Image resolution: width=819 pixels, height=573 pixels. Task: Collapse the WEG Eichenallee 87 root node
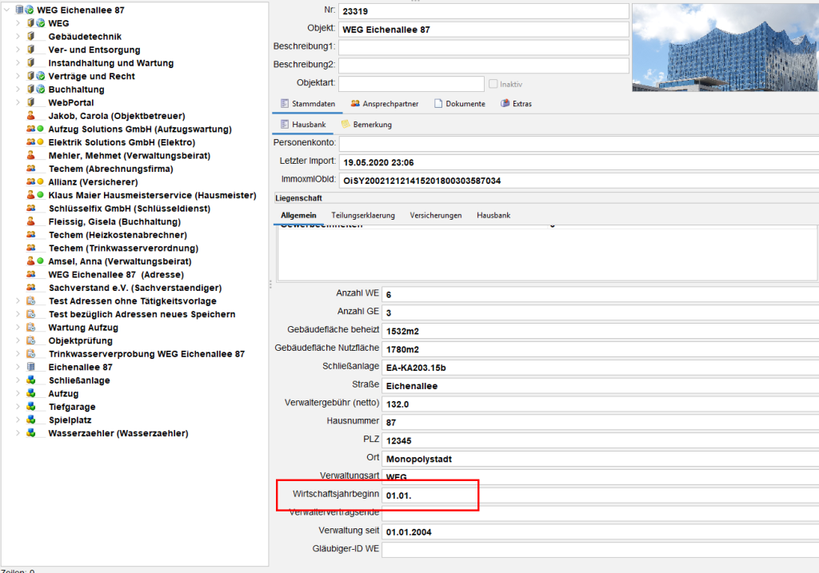click(x=7, y=10)
